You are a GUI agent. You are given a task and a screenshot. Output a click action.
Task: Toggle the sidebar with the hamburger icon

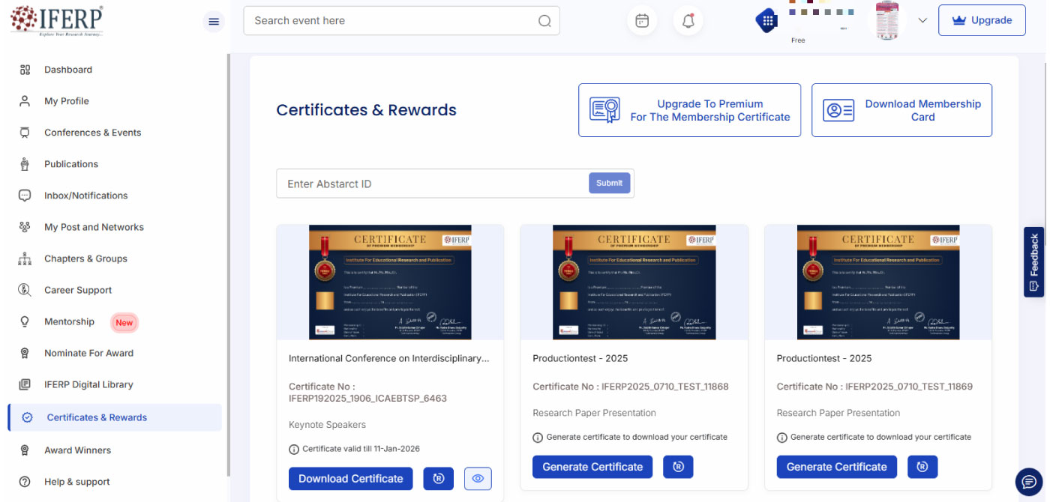[213, 21]
